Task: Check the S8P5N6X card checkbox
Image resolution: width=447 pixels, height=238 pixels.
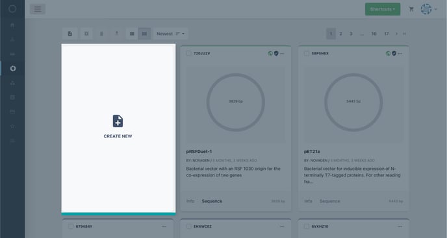Action: click(307, 53)
